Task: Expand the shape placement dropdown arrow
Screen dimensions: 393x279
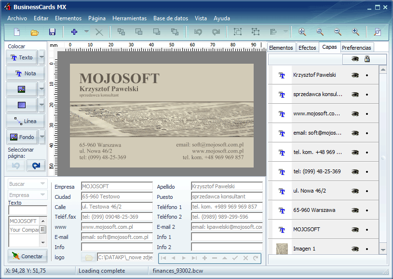Action: (41, 105)
